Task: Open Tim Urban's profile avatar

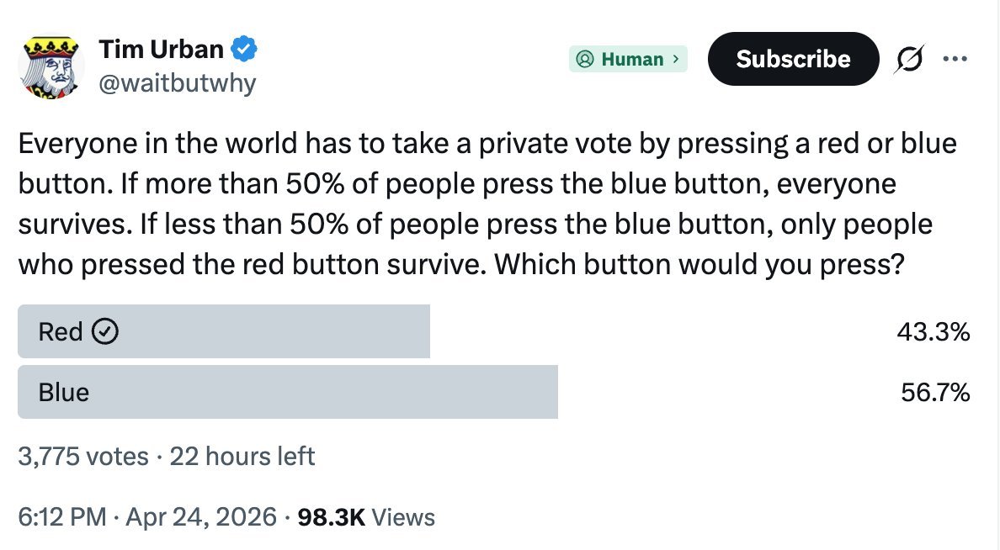Action: coord(51,66)
